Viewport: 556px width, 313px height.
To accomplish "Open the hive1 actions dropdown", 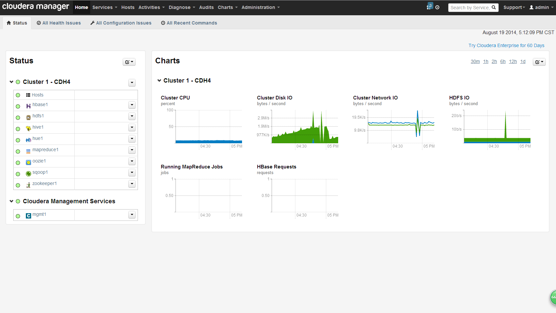I will (x=132, y=128).
